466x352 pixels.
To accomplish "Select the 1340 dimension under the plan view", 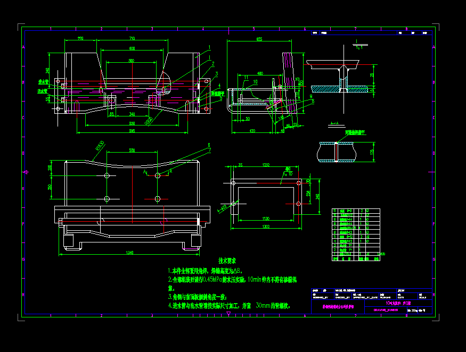I will coord(129,253).
